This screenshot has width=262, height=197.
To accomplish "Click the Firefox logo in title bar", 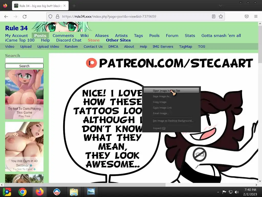I will click(5, 6).
